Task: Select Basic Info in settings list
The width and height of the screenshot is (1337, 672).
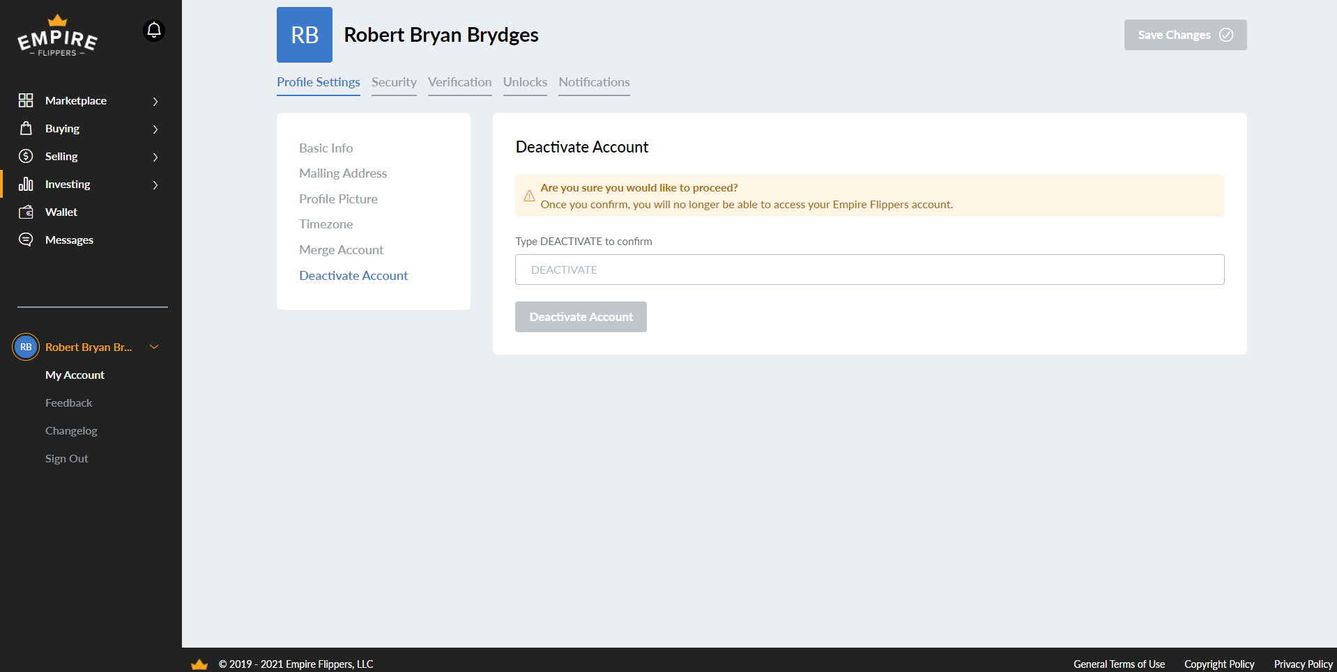Action: (x=326, y=148)
